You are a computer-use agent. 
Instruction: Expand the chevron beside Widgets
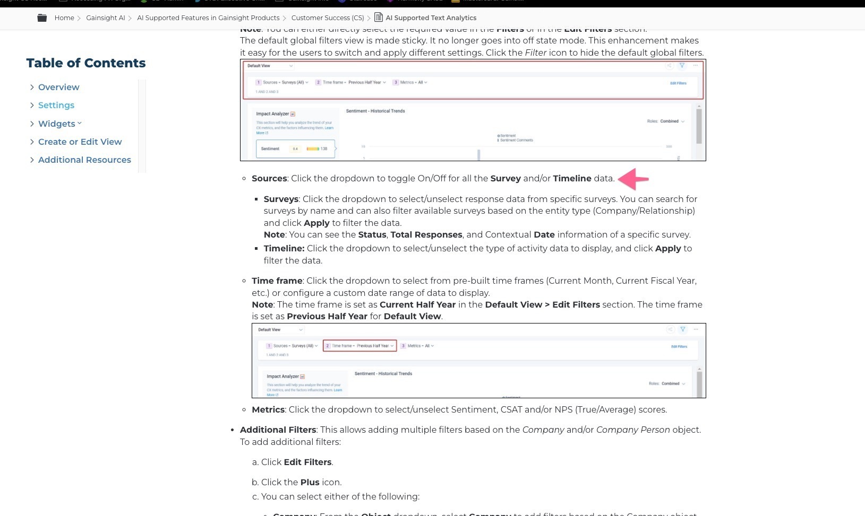[32, 124]
